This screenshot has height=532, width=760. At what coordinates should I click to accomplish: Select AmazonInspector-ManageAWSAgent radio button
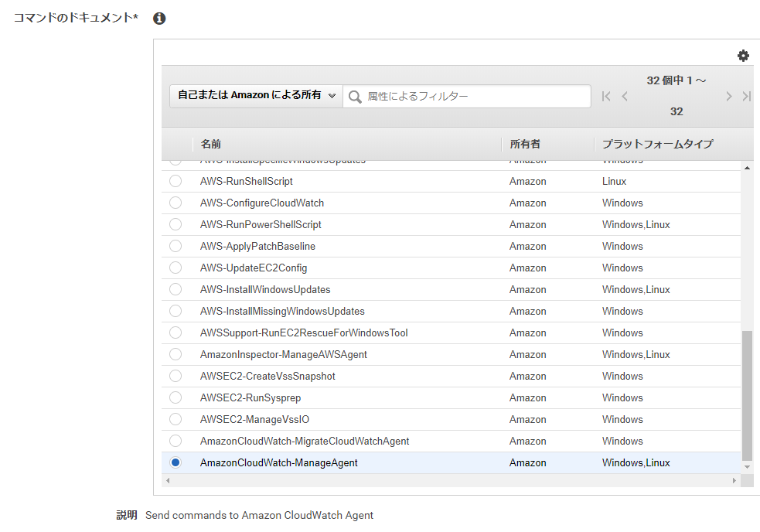click(x=176, y=354)
